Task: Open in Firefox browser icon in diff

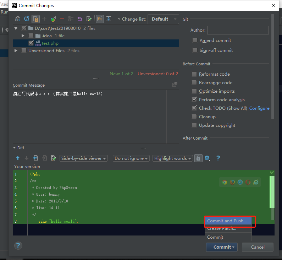Action: tap(232, 182)
